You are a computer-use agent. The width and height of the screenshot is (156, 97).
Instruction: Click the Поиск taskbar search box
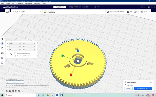pos(20,95)
